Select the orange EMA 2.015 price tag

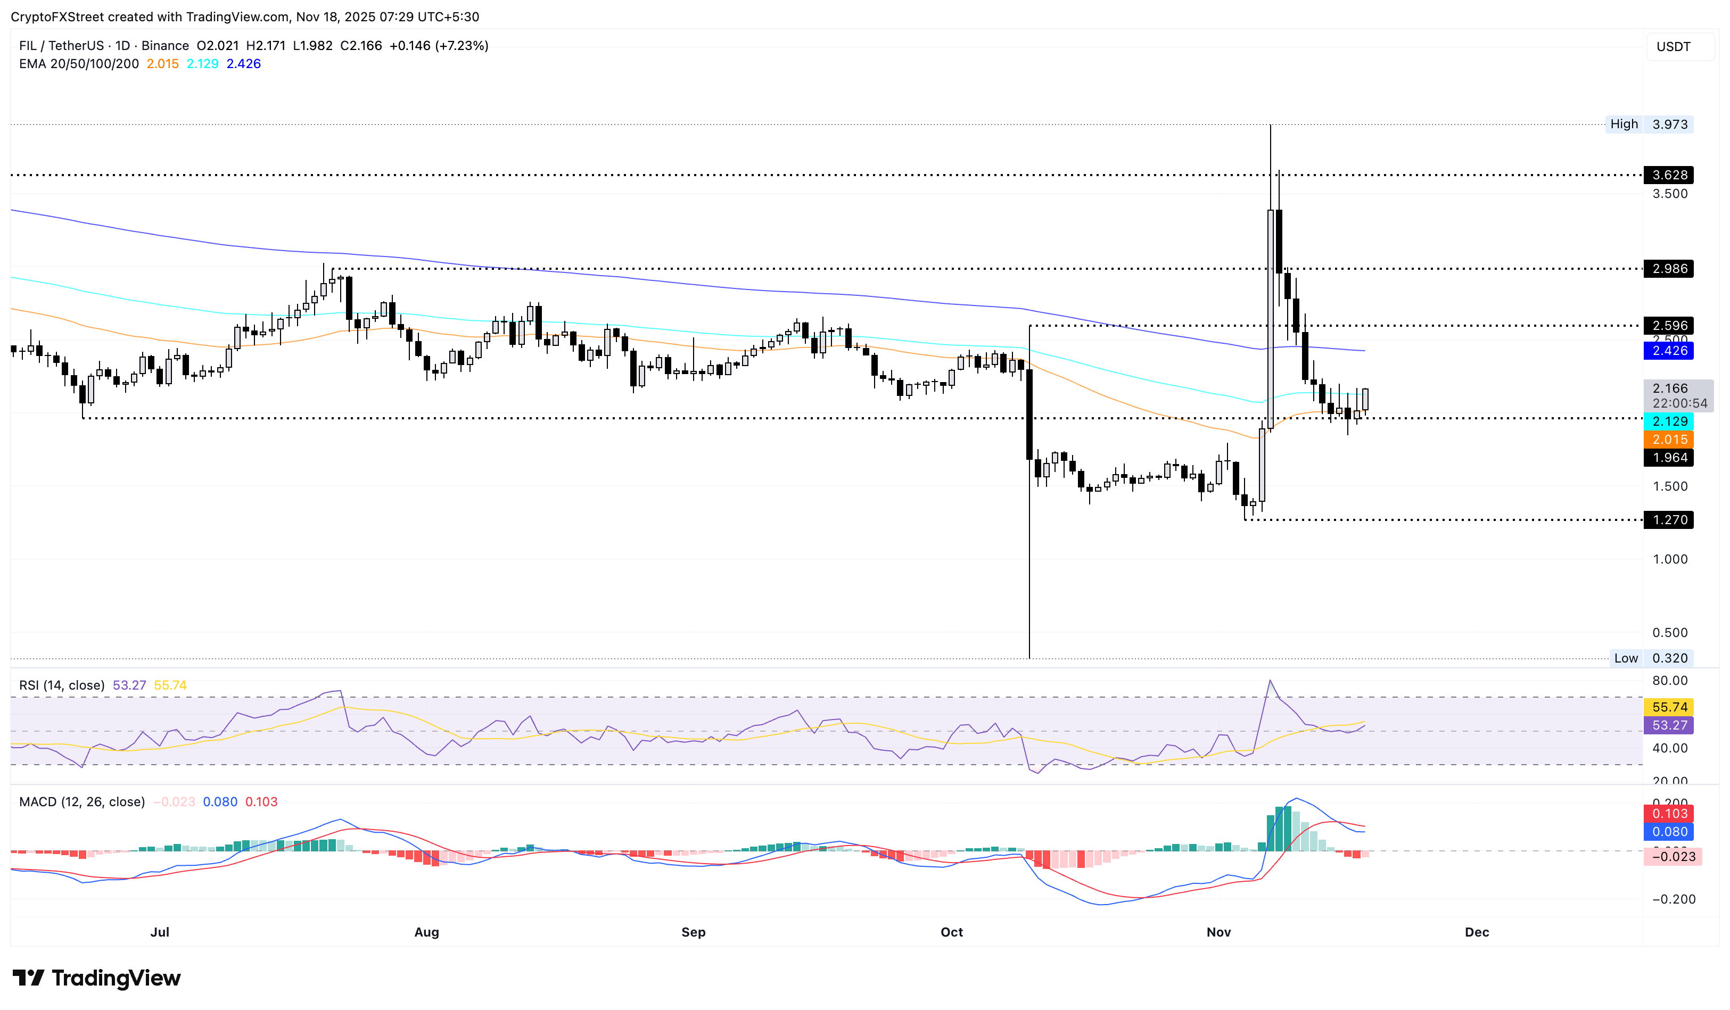pos(1670,440)
